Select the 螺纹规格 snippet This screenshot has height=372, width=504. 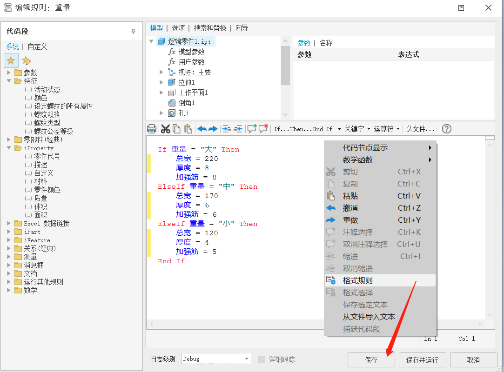[47, 115]
